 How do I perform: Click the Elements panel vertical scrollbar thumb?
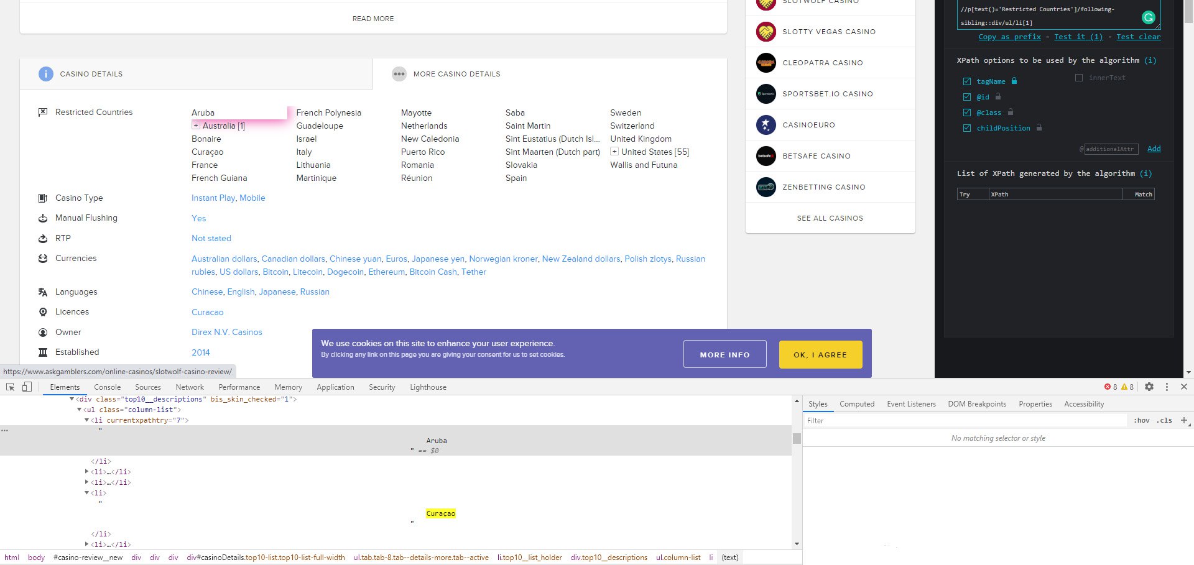coord(797,438)
